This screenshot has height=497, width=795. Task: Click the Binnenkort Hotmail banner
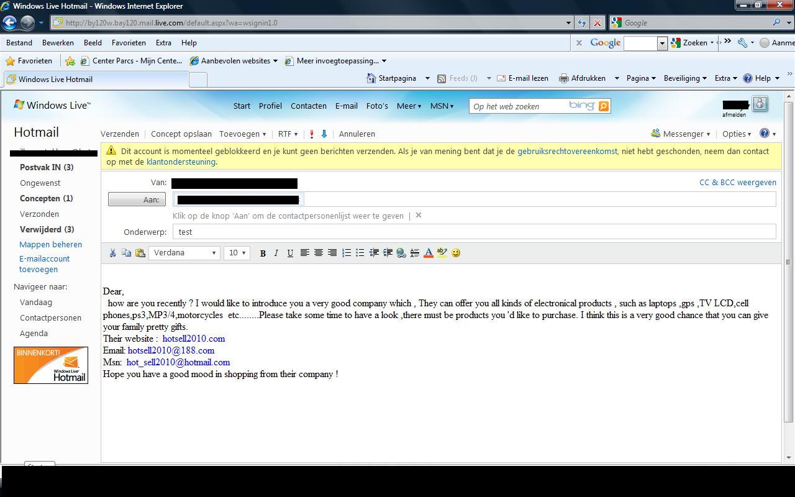click(51, 365)
